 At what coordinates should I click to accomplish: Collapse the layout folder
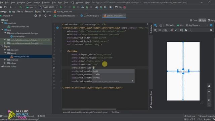click(x=5, y=53)
